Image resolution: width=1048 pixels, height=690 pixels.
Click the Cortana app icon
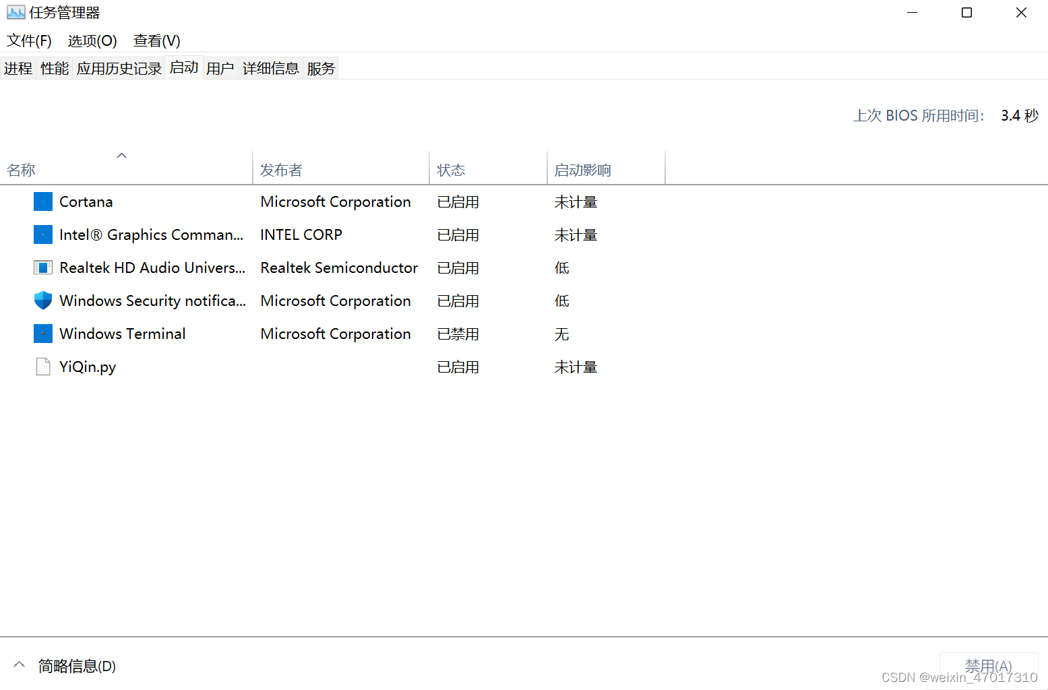[43, 201]
